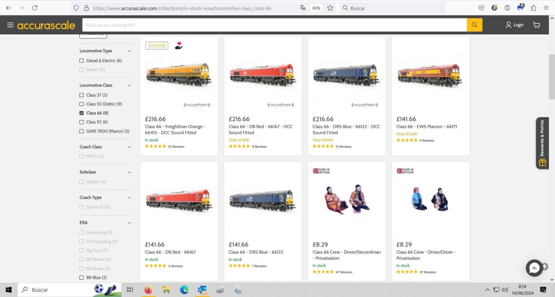Check the NPCS (0) coach class filter
This screenshot has height=297, width=555.
click(82, 157)
